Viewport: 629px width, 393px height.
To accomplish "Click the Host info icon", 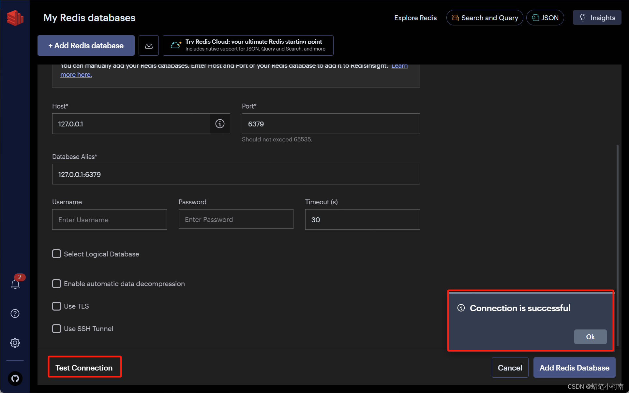I will click(x=220, y=124).
